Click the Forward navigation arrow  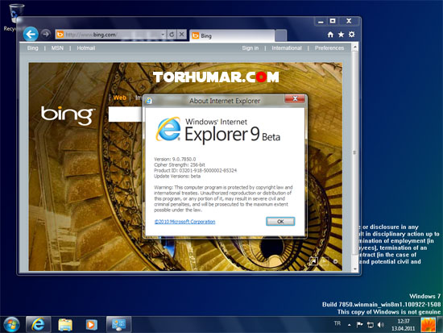pos(45,34)
